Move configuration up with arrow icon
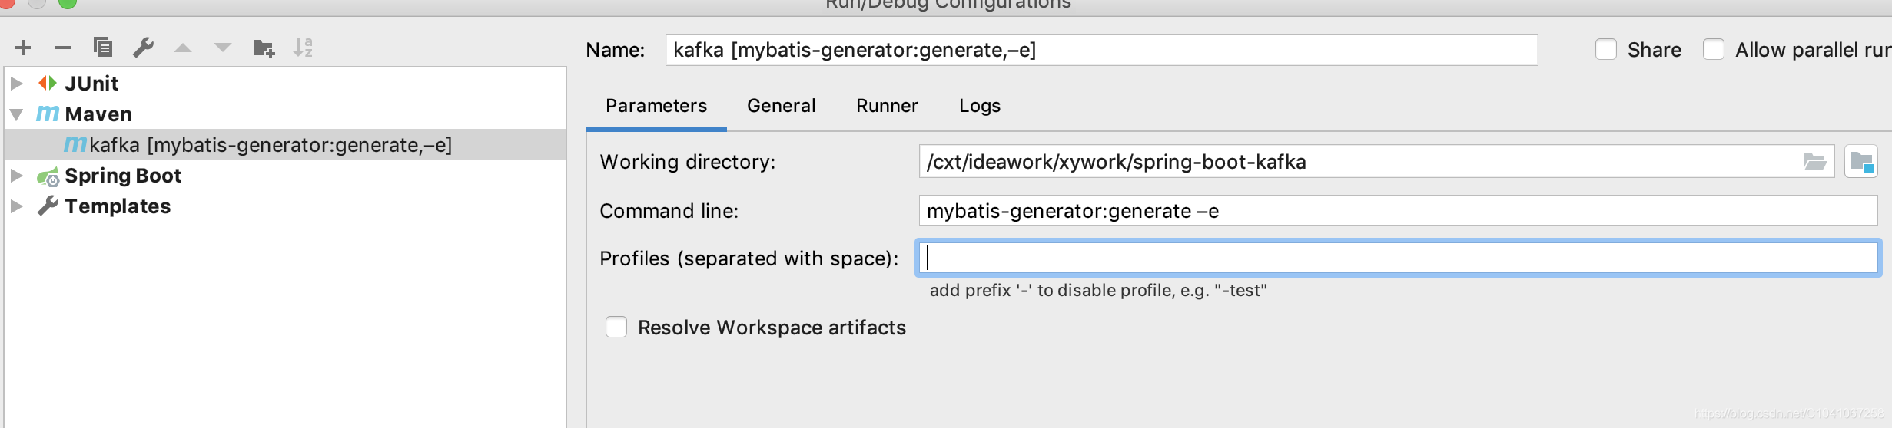The width and height of the screenshot is (1892, 428). [x=183, y=48]
